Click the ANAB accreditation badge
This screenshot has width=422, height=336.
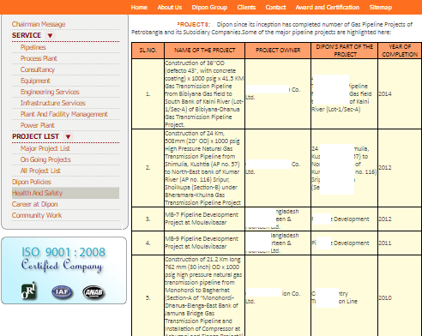point(93,292)
